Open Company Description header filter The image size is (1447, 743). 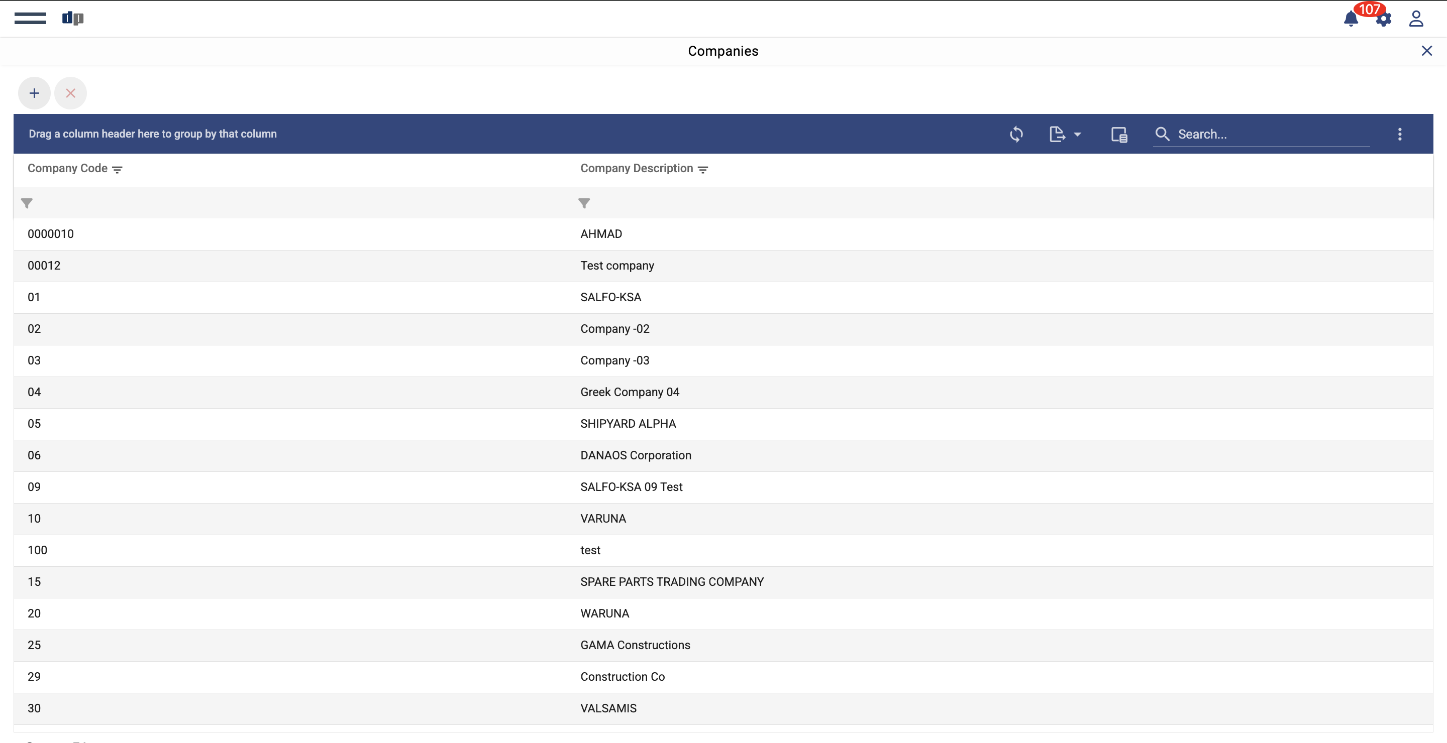click(x=703, y=170)
